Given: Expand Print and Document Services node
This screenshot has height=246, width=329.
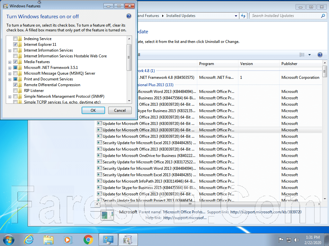Looking at the screenshot, I should pos(10,79).
